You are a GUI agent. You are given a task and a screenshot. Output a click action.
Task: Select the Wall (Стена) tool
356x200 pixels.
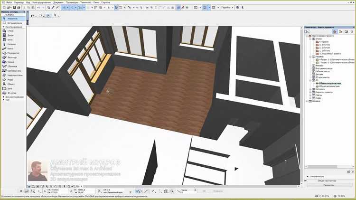click(13, 31)
